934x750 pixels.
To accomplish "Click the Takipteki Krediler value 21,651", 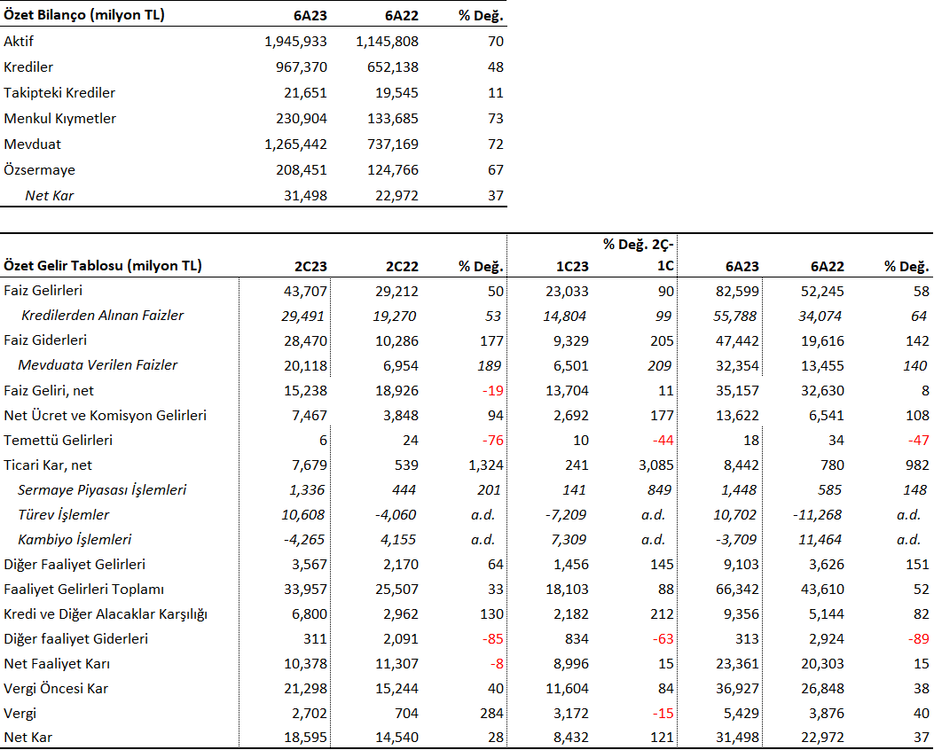I will 306,93.
